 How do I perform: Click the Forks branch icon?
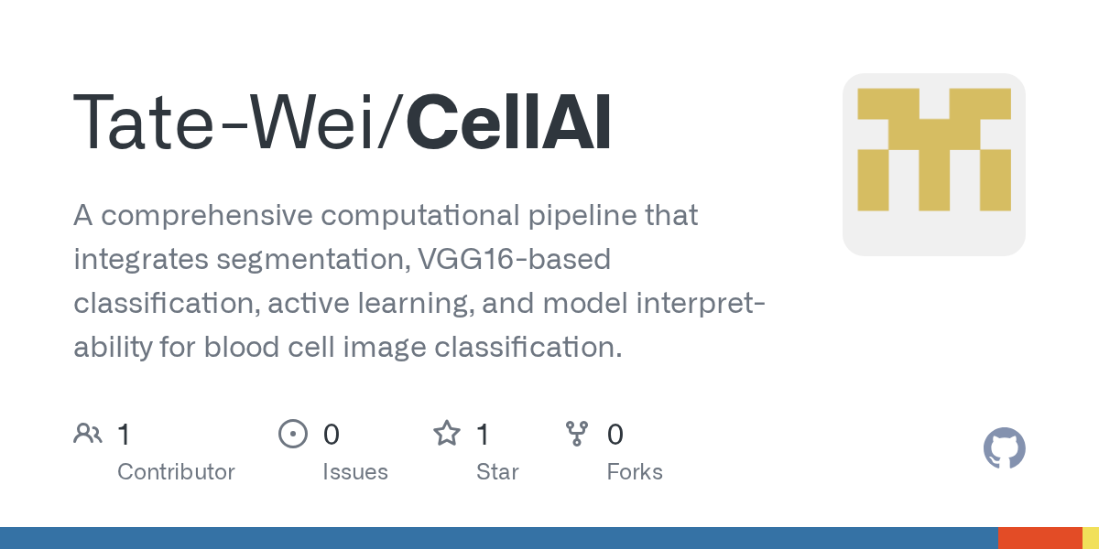(x=577, y=434)
